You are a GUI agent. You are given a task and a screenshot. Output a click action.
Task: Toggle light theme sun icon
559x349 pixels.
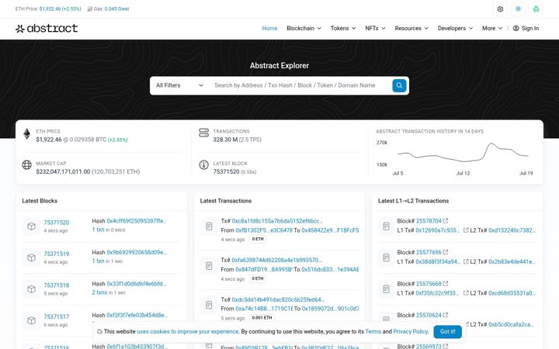point(518,9)
